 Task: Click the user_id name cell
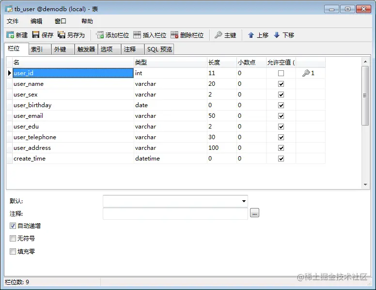(73, 73)
